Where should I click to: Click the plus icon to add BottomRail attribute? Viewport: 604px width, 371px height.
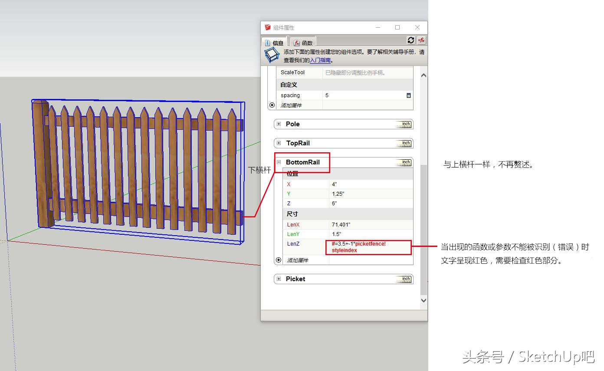click(278, 260)
